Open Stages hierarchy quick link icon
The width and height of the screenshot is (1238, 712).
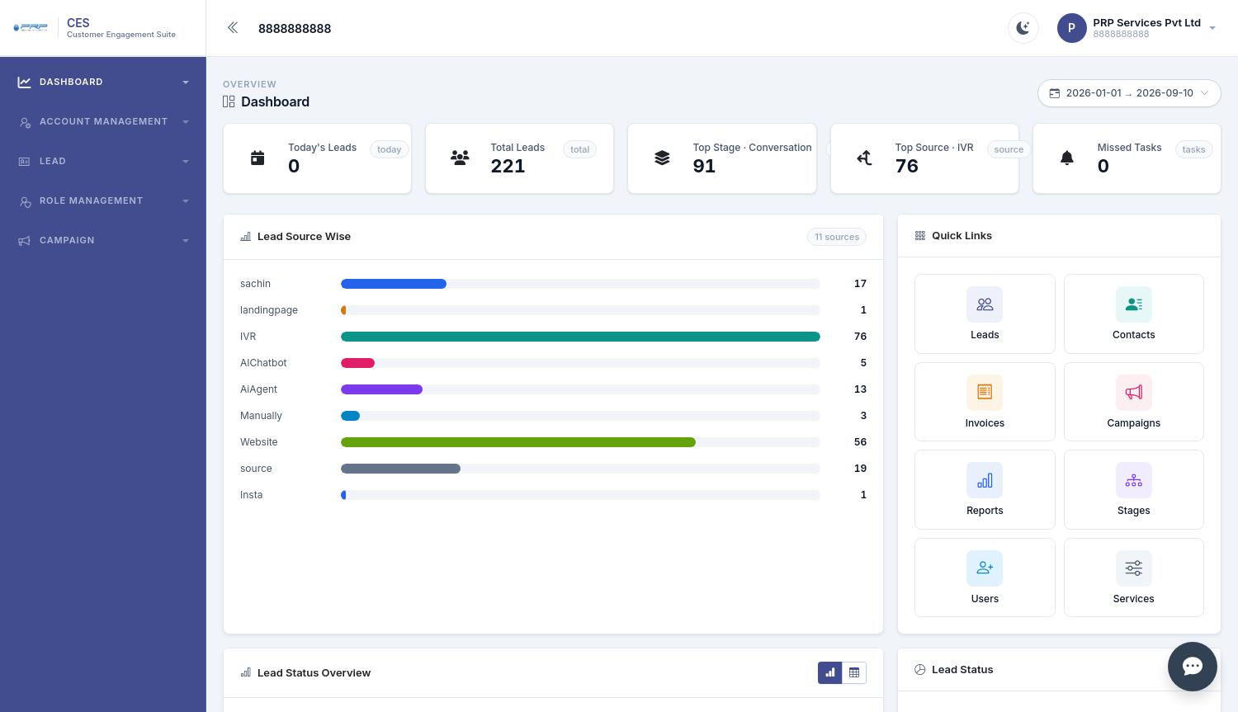click(1134, 480)
